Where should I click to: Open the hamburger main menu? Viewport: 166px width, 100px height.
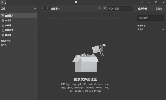(x=2, y=2)
